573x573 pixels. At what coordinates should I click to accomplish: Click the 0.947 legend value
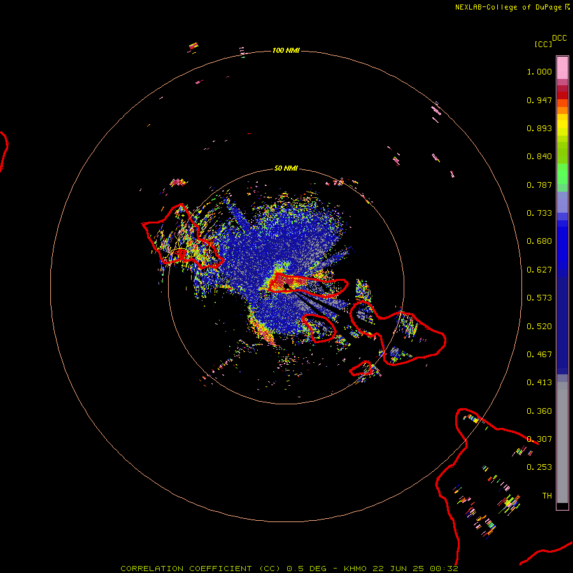click(x=539, y=100)
